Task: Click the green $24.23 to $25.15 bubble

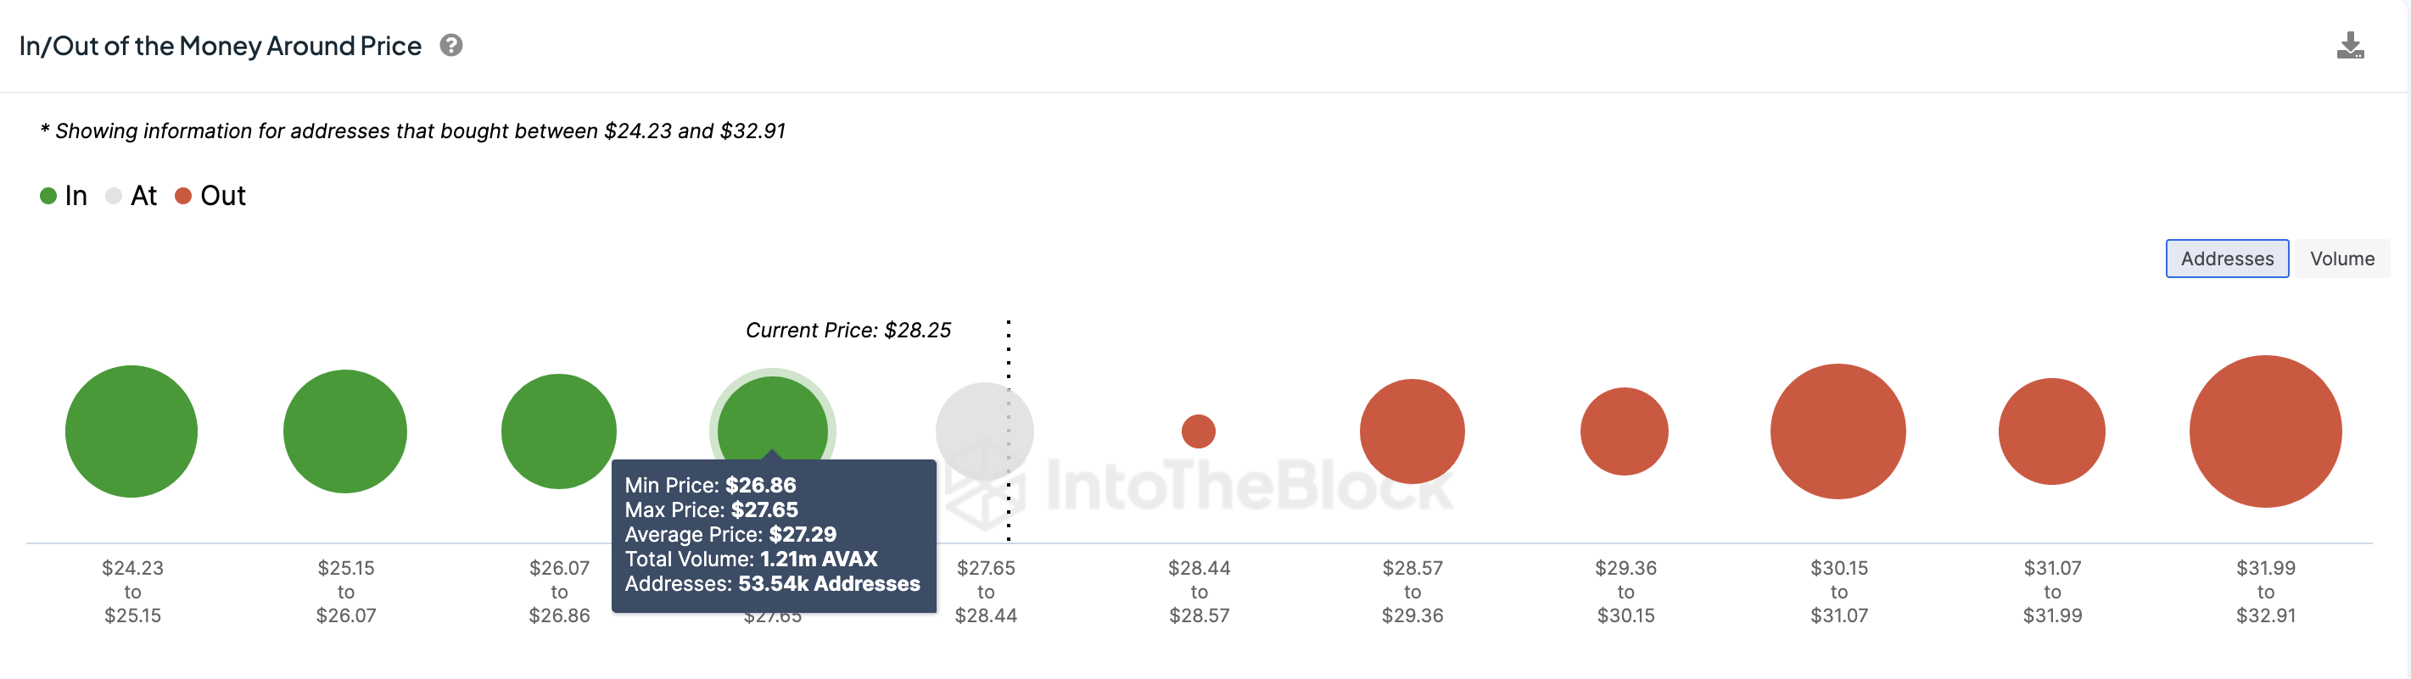Action: coord(131,431)
